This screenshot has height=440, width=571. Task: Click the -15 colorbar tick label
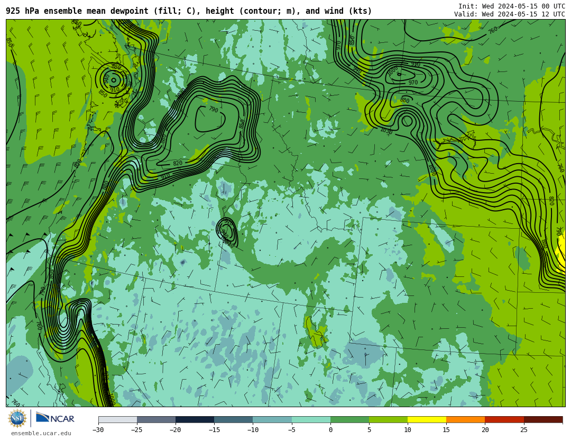[x=214, y=430]
